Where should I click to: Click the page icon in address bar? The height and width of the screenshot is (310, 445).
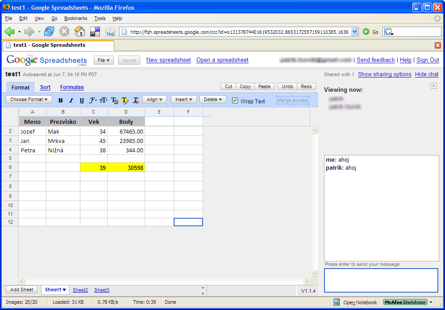point(124,32)
